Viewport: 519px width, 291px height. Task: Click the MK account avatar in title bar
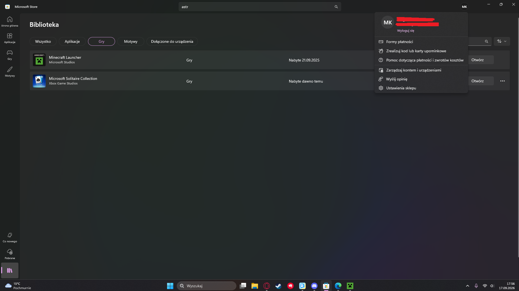[464, 7]
